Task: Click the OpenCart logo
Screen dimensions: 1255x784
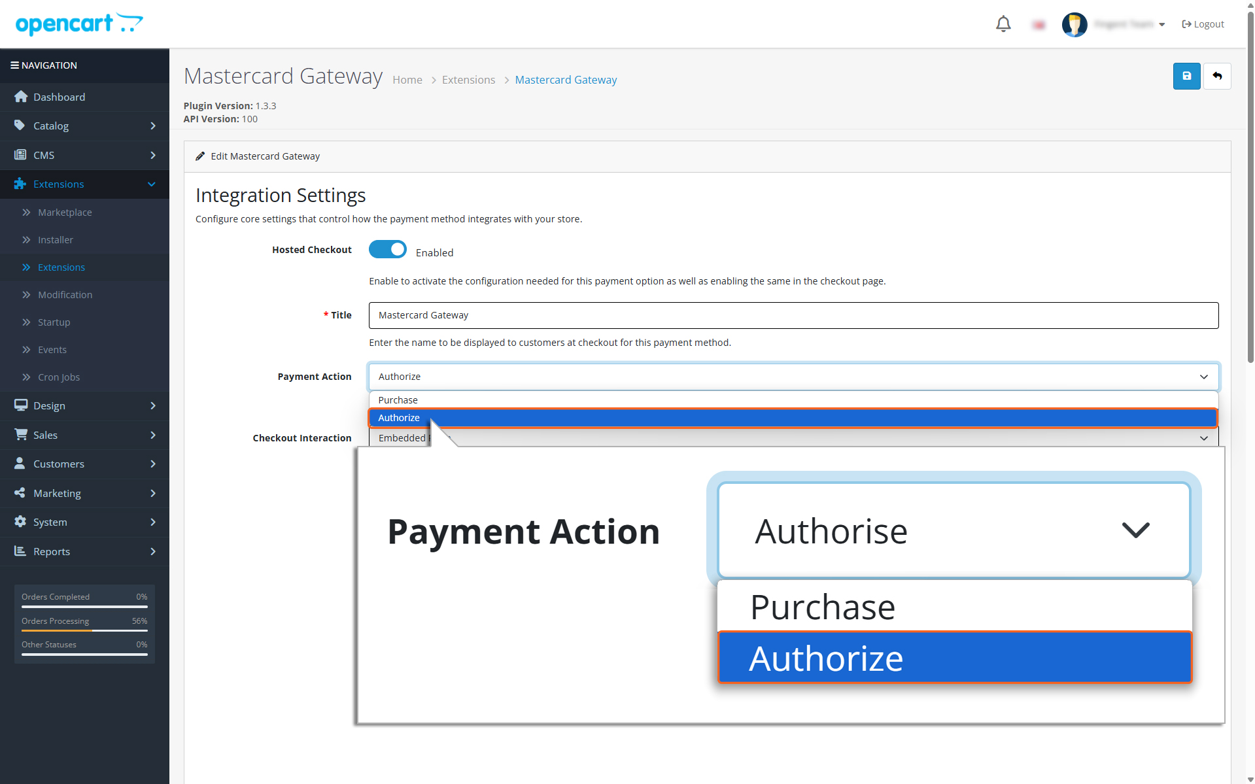Action: [x=79, y=24]
